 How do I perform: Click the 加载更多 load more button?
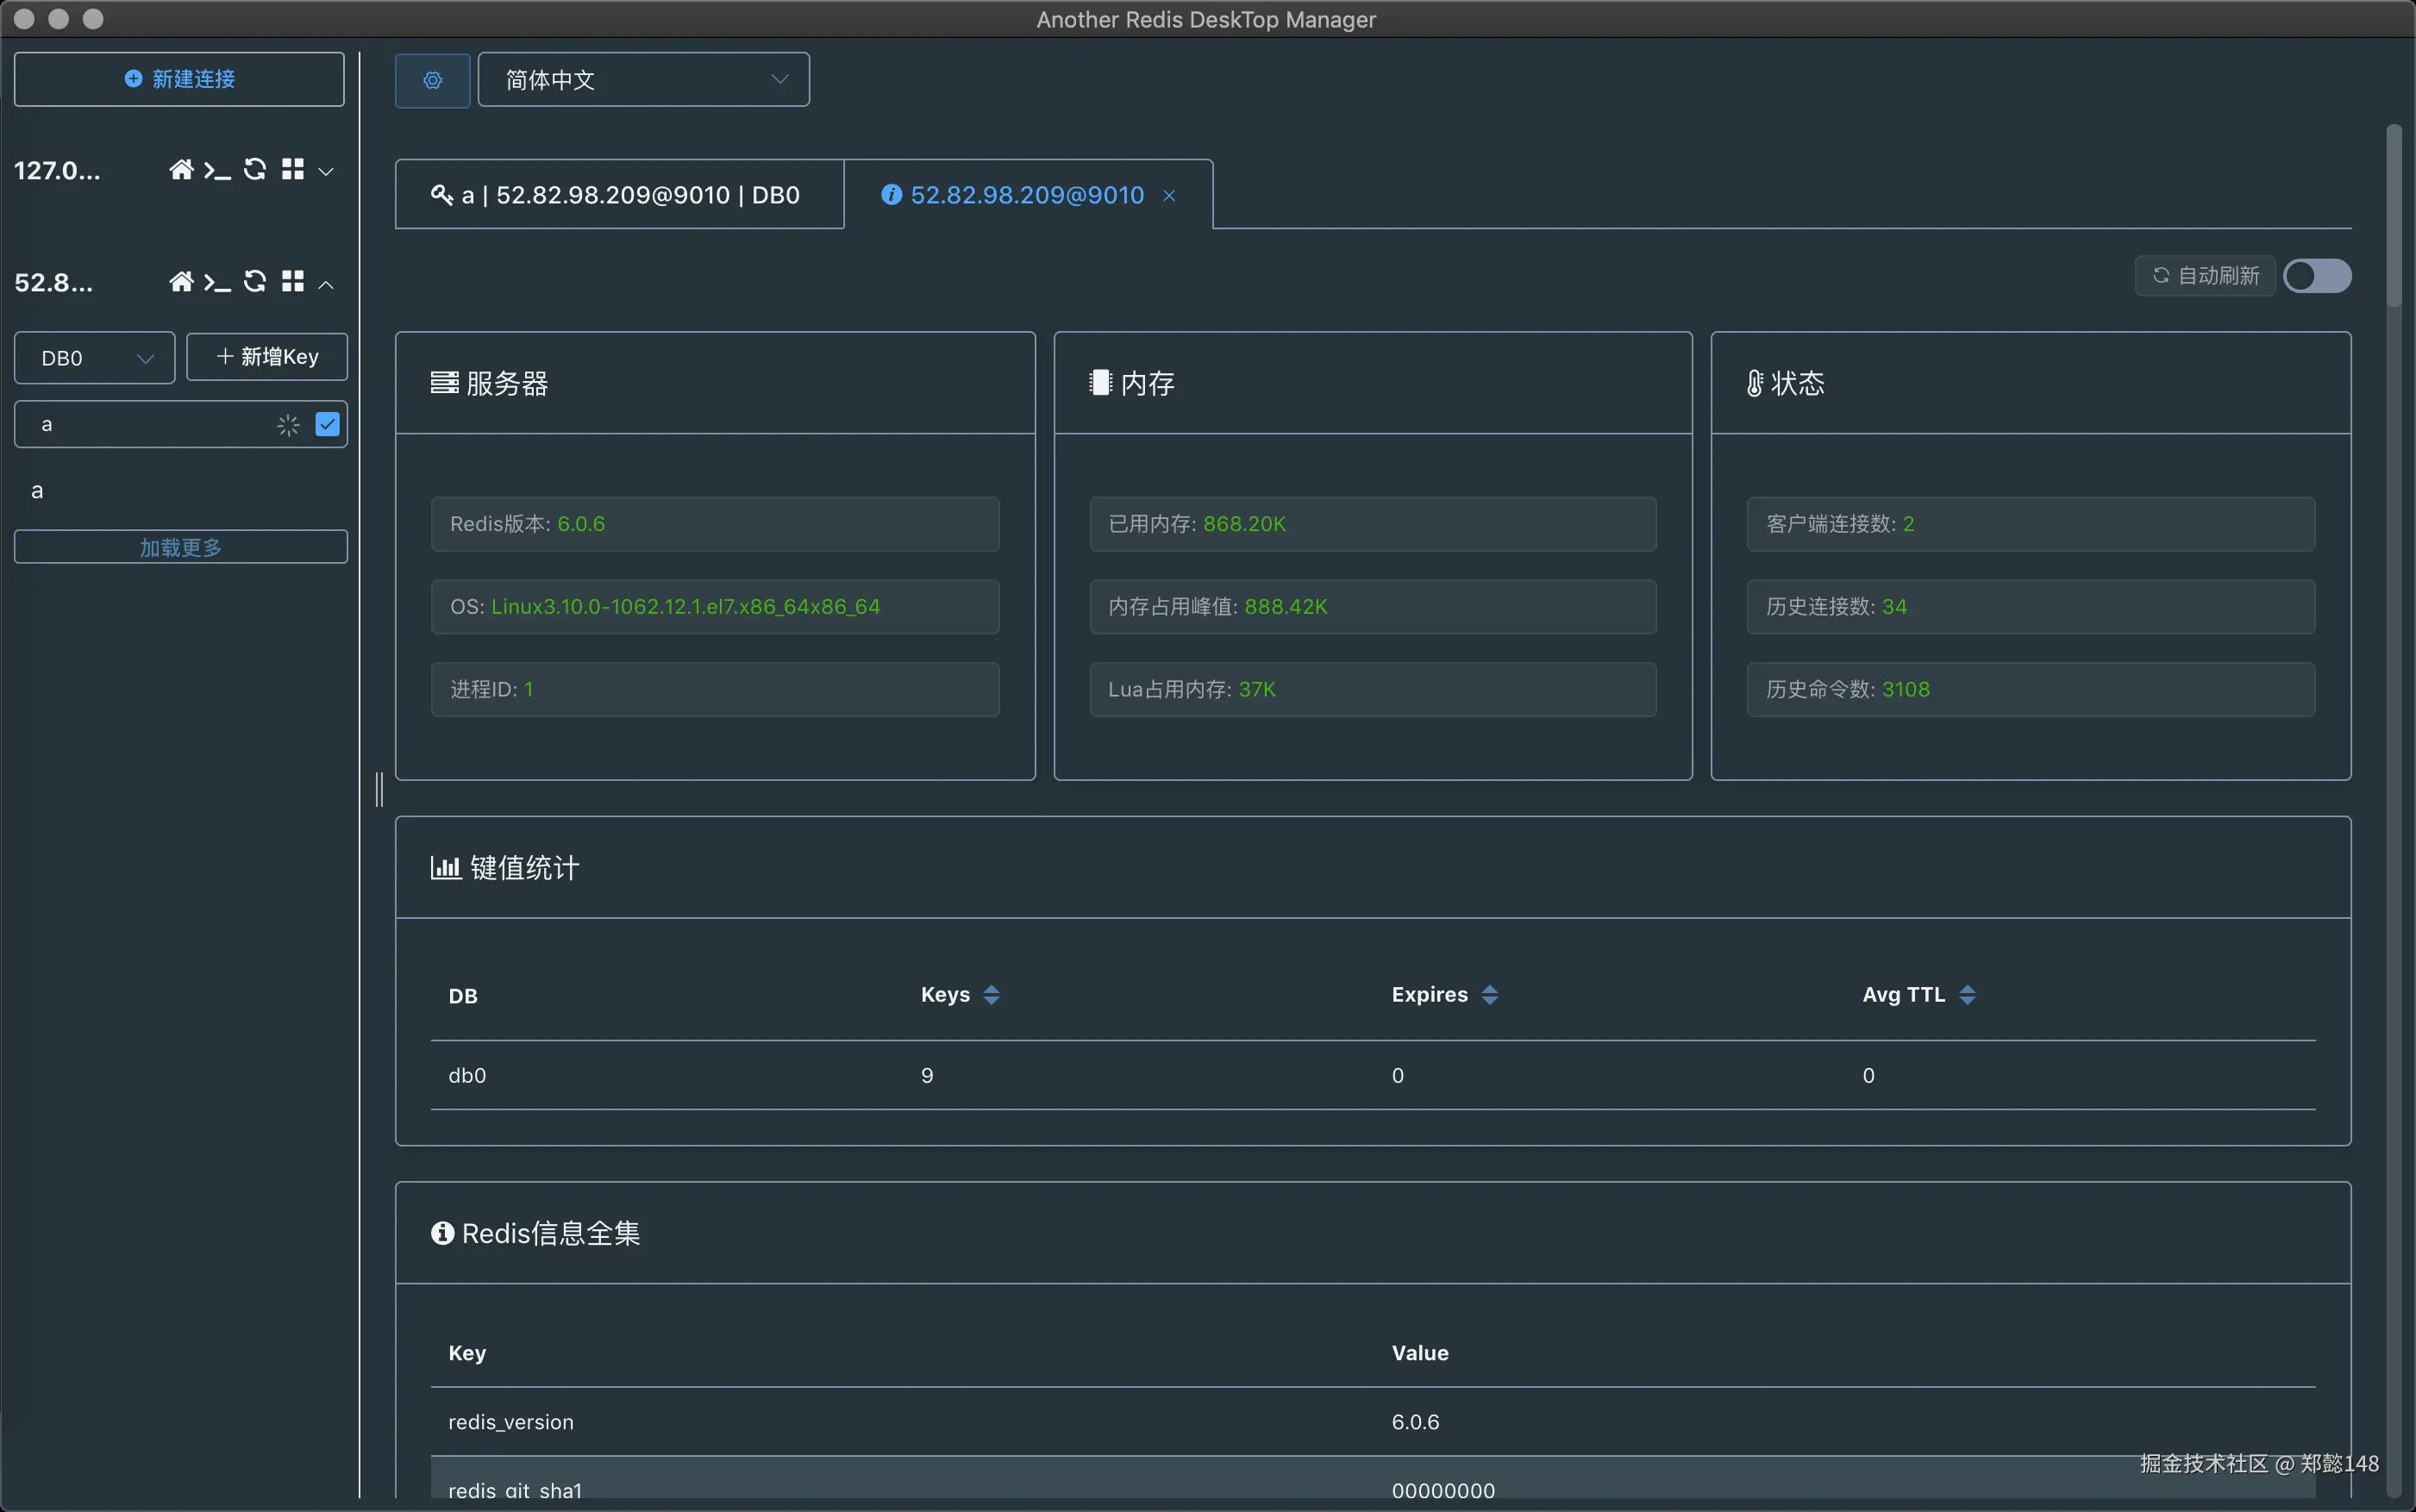(x=180, y=547)
